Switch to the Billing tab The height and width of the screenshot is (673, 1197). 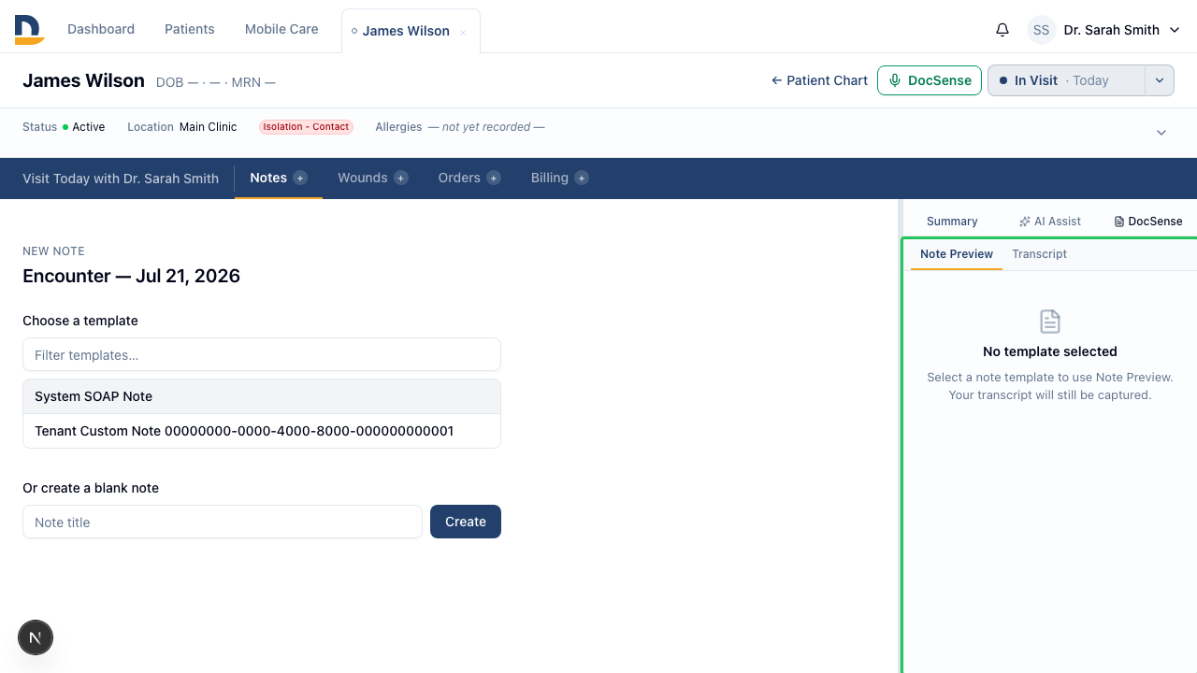(x=550, y=178)
